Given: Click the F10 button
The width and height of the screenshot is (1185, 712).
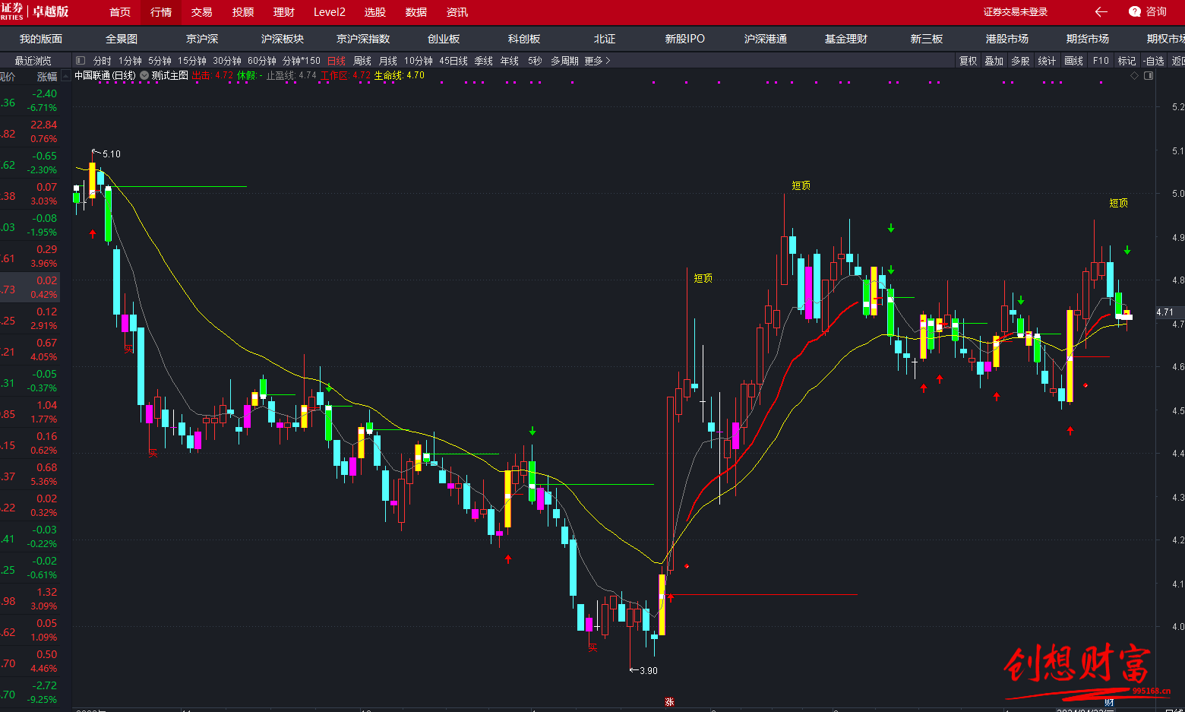Looking at the screenshot, I should point(1101,61).
